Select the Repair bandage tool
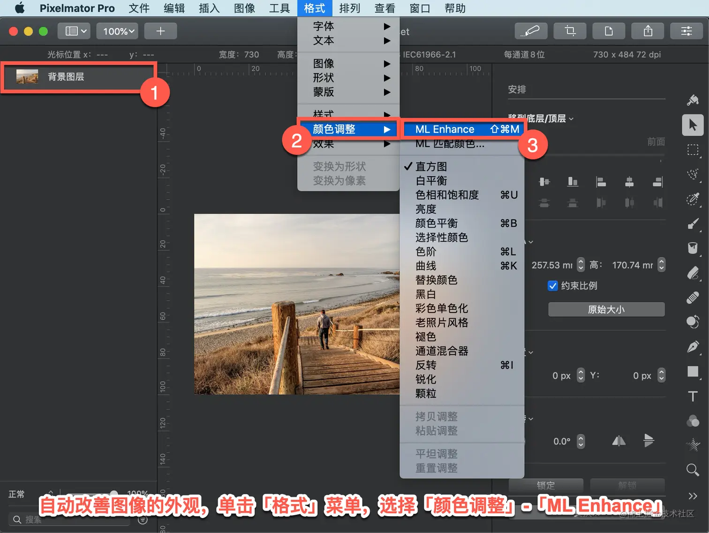This screenshot has width=709, height=533. coord(693,297)
